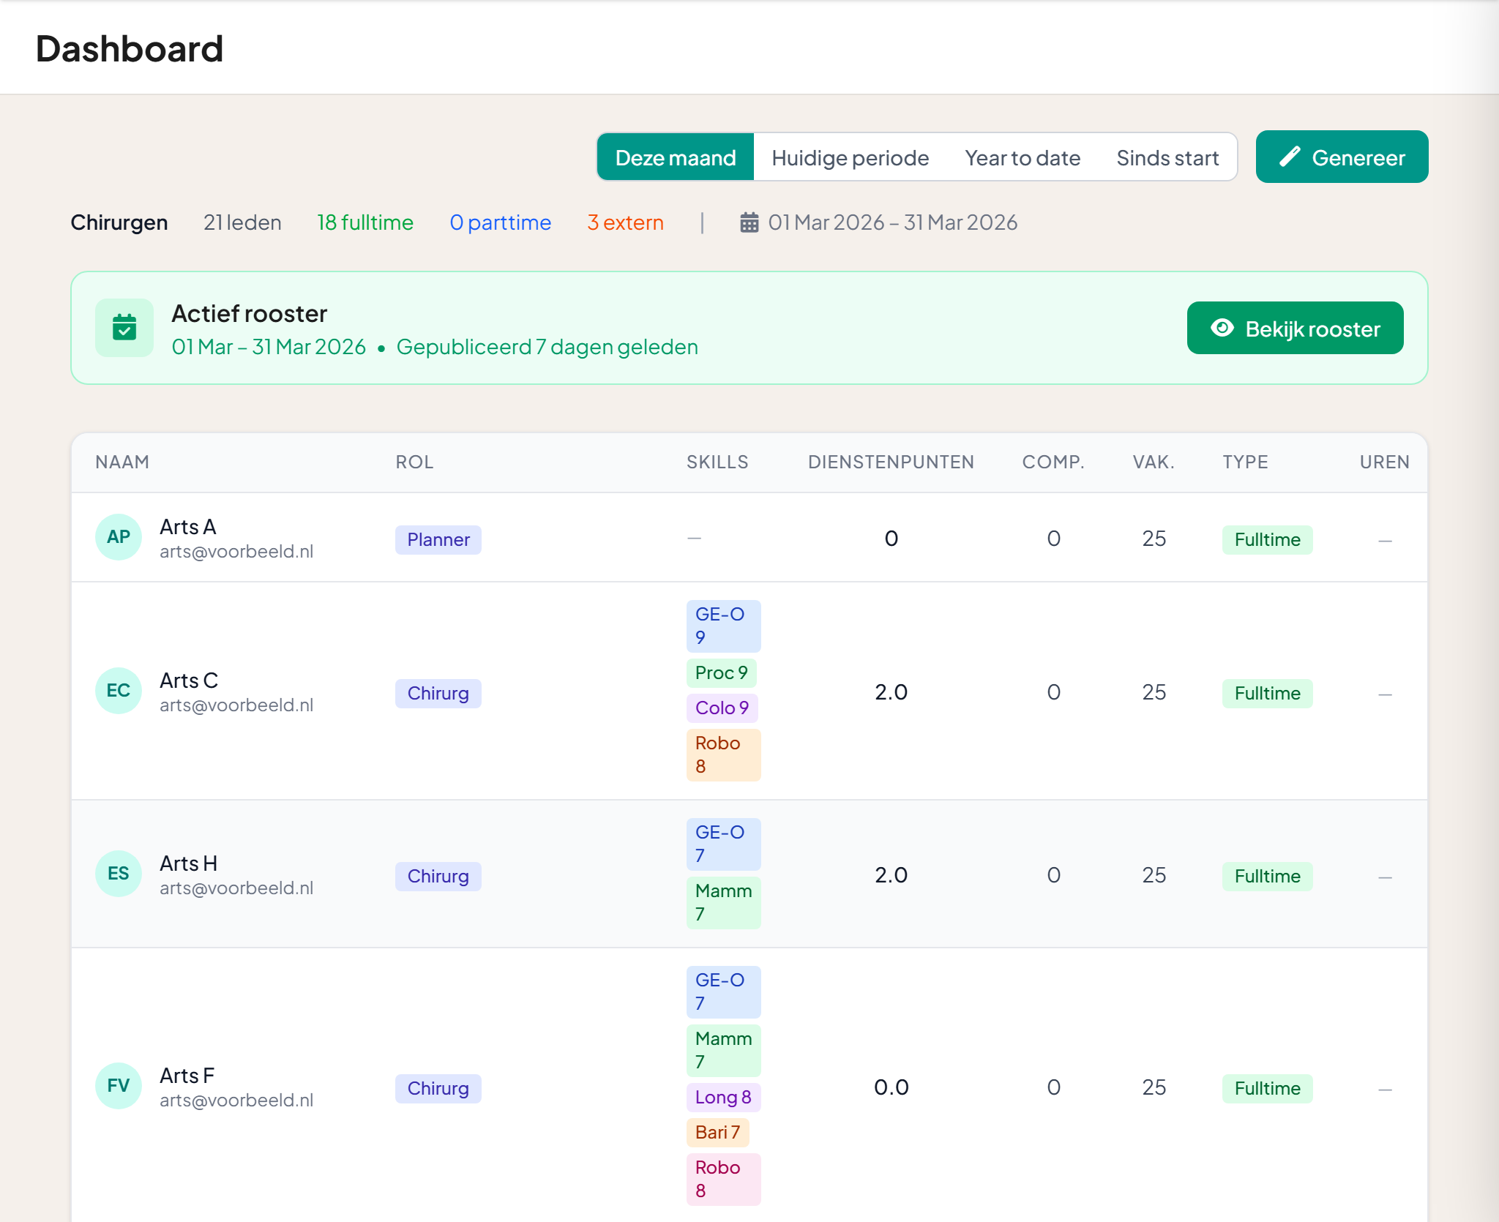1499x1222 pixels.
Task: Click the calendar icon beside the date range
Action: click(749, 222)
